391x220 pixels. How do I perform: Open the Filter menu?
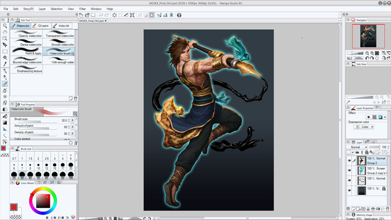pyautogui.click(x=83, y=9)
